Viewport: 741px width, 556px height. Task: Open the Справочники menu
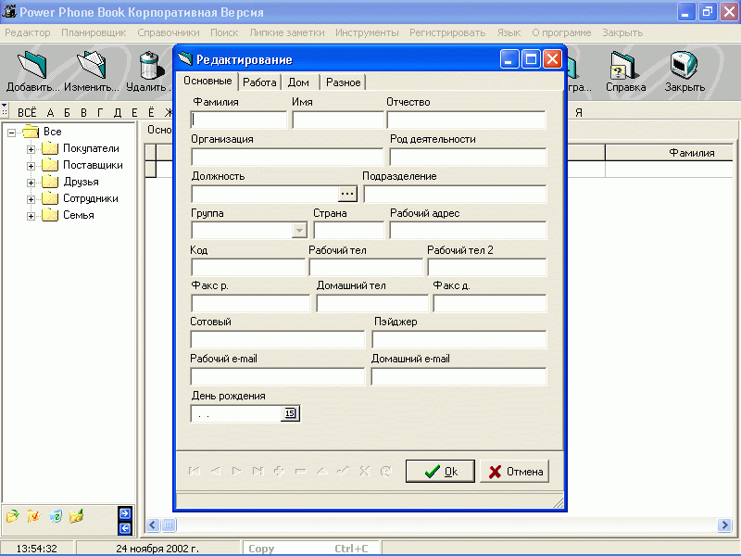tap(169, 32)
